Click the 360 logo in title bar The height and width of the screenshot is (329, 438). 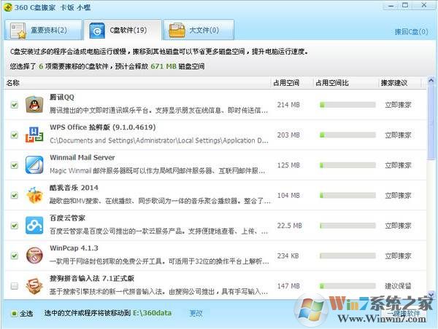click(8, 7)
